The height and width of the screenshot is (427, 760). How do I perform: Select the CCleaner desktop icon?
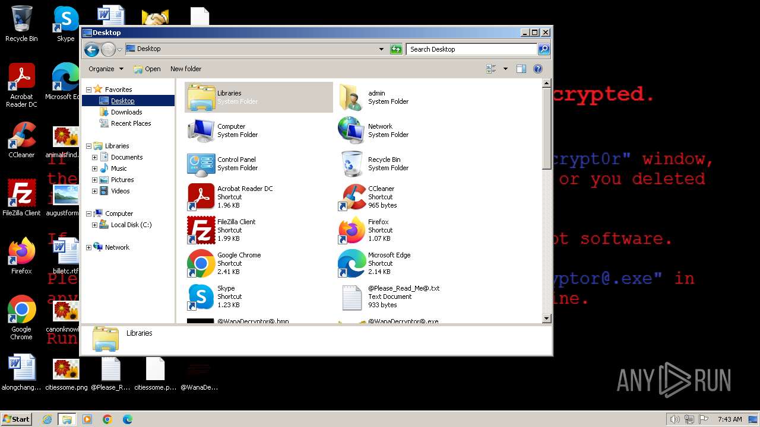click(21, 140)
